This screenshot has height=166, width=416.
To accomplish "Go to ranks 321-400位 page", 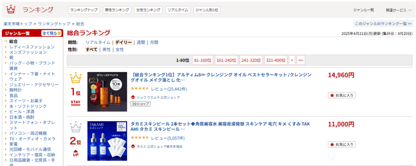I will click(276, 60).
